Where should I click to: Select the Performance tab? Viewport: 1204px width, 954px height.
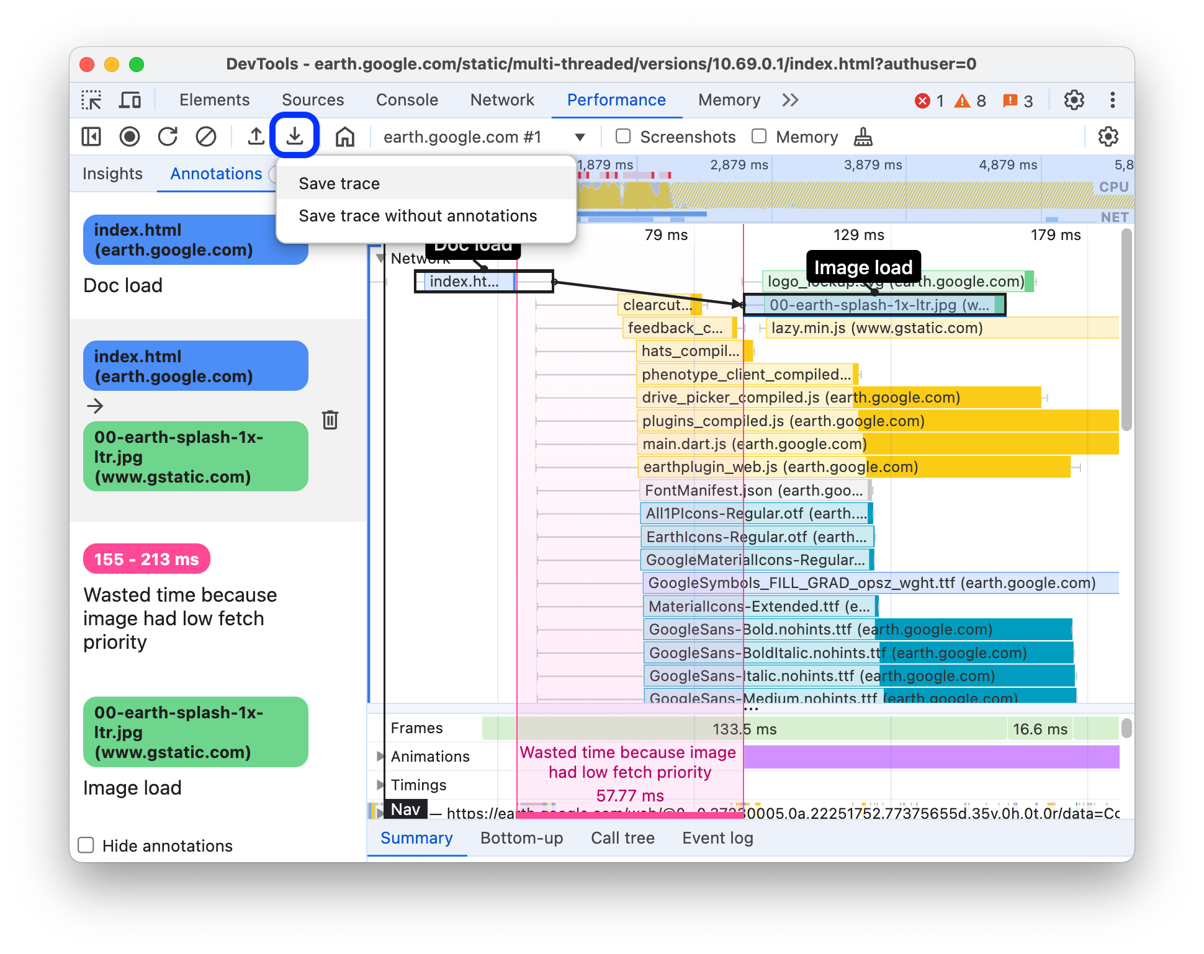pos(616,100)
